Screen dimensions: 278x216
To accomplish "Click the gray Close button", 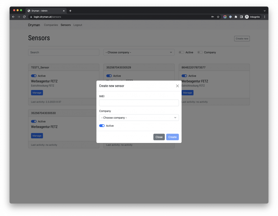I will click(159, 137).
